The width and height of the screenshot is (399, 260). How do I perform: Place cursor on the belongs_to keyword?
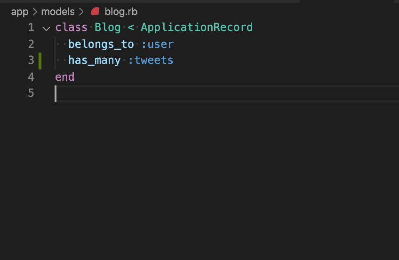(101, 44)
